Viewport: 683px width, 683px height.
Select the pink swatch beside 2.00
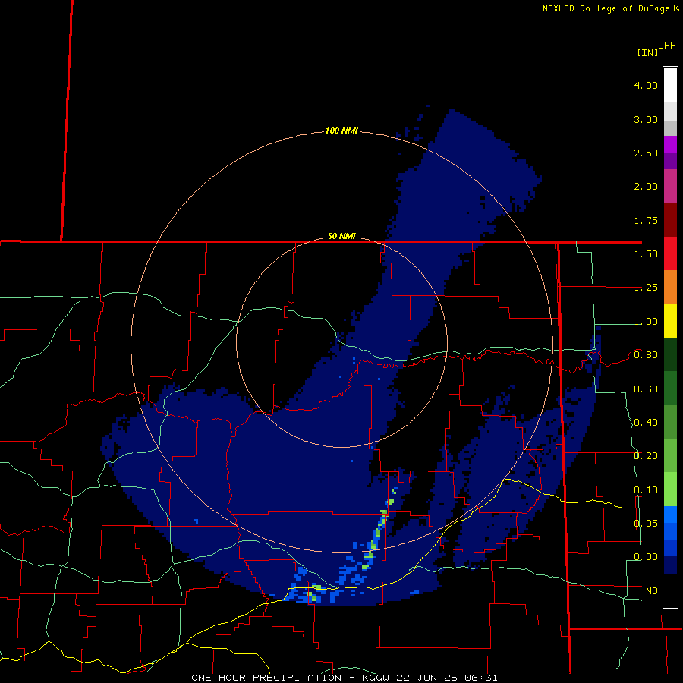(670, 186)
